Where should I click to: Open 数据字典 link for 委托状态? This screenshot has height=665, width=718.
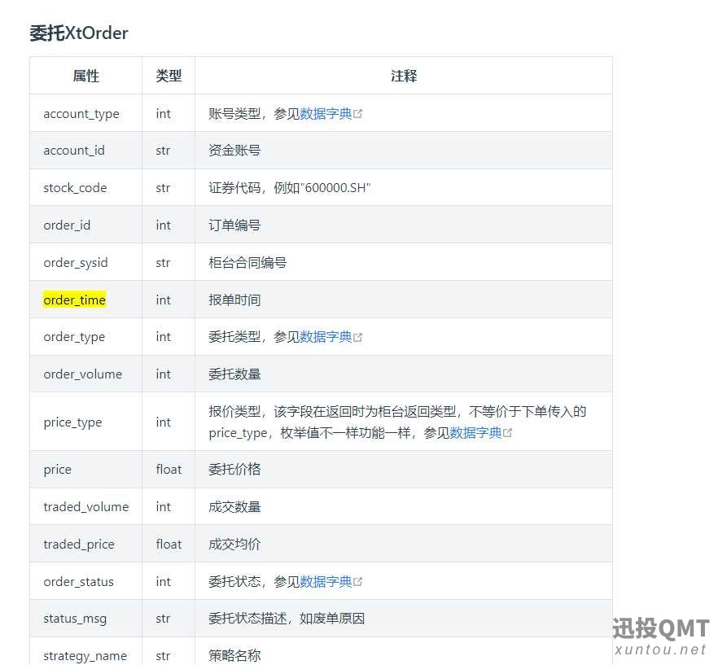[x=326, y=581]
